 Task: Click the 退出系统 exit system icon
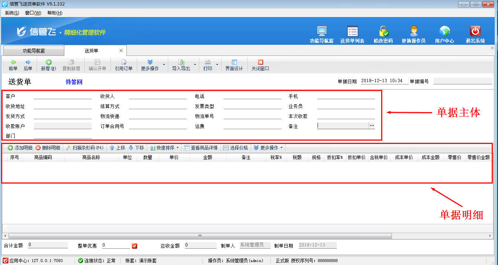point(474,33)
